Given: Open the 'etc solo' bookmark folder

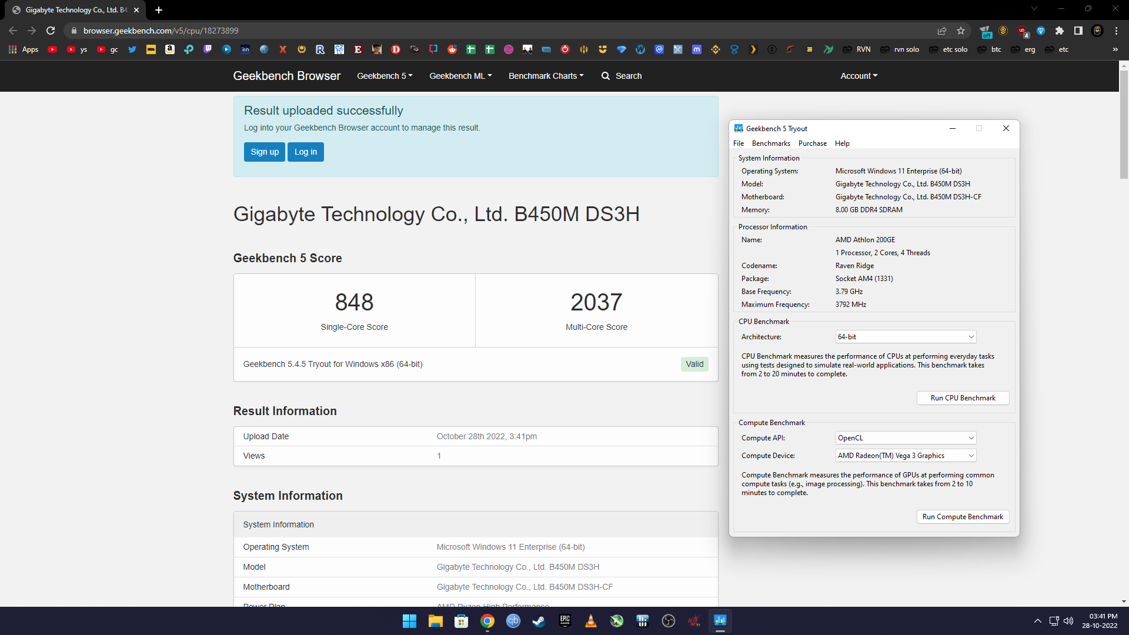Looking at the screenshot, I should [948, 49].
